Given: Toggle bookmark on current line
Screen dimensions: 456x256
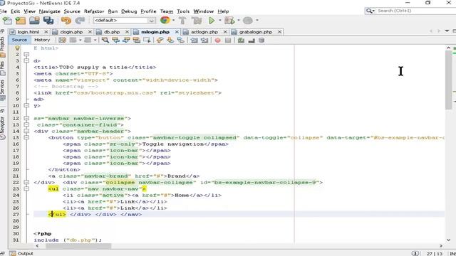Looking at the screenshot, I should [181, 40].
